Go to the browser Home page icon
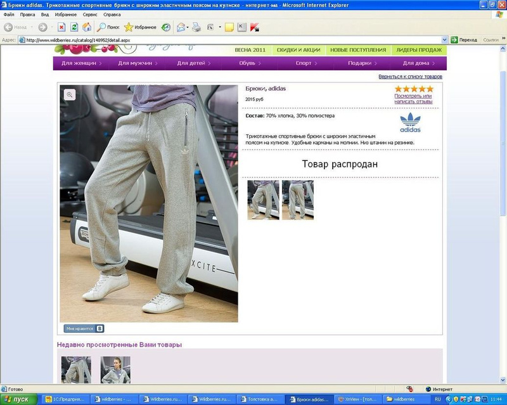 tap(86, 27)
